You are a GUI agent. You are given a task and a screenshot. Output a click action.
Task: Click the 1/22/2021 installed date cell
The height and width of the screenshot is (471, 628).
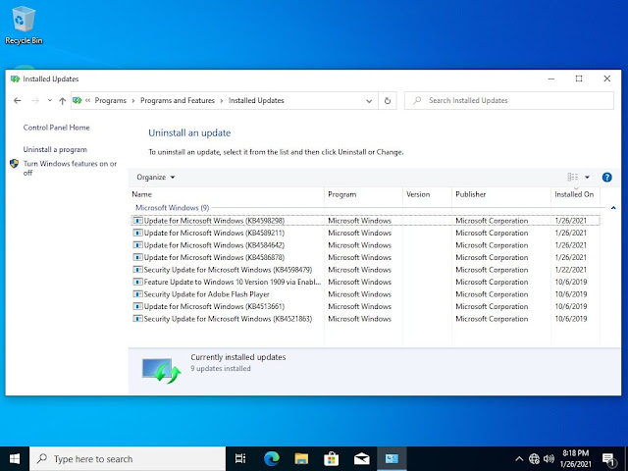[570, 270]
